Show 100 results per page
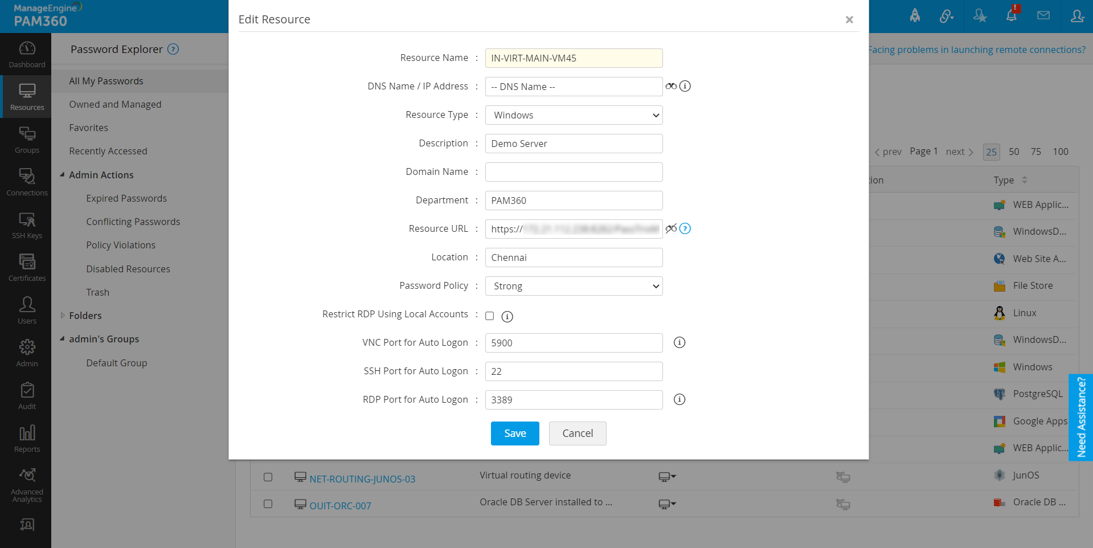The width and height of the screenshot is (1093, 548). pyautogui.click(x=1061, y=152)
